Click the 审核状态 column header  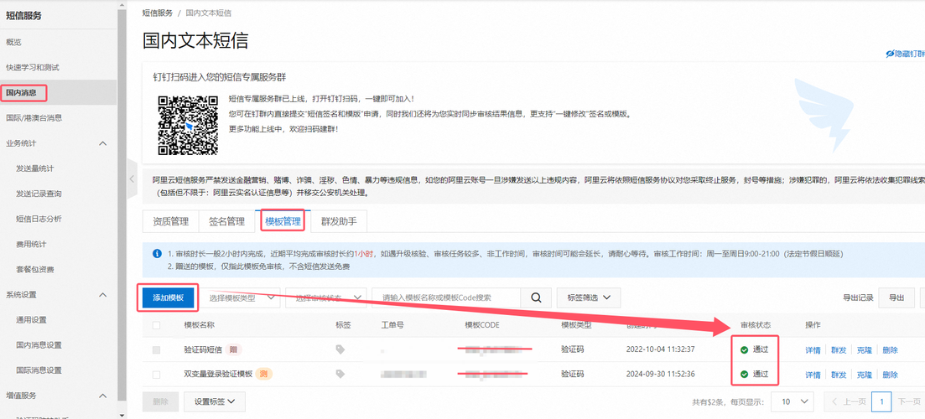point(756,325)
